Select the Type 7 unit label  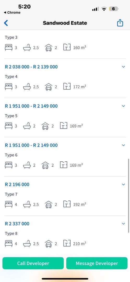pos(11,195)
